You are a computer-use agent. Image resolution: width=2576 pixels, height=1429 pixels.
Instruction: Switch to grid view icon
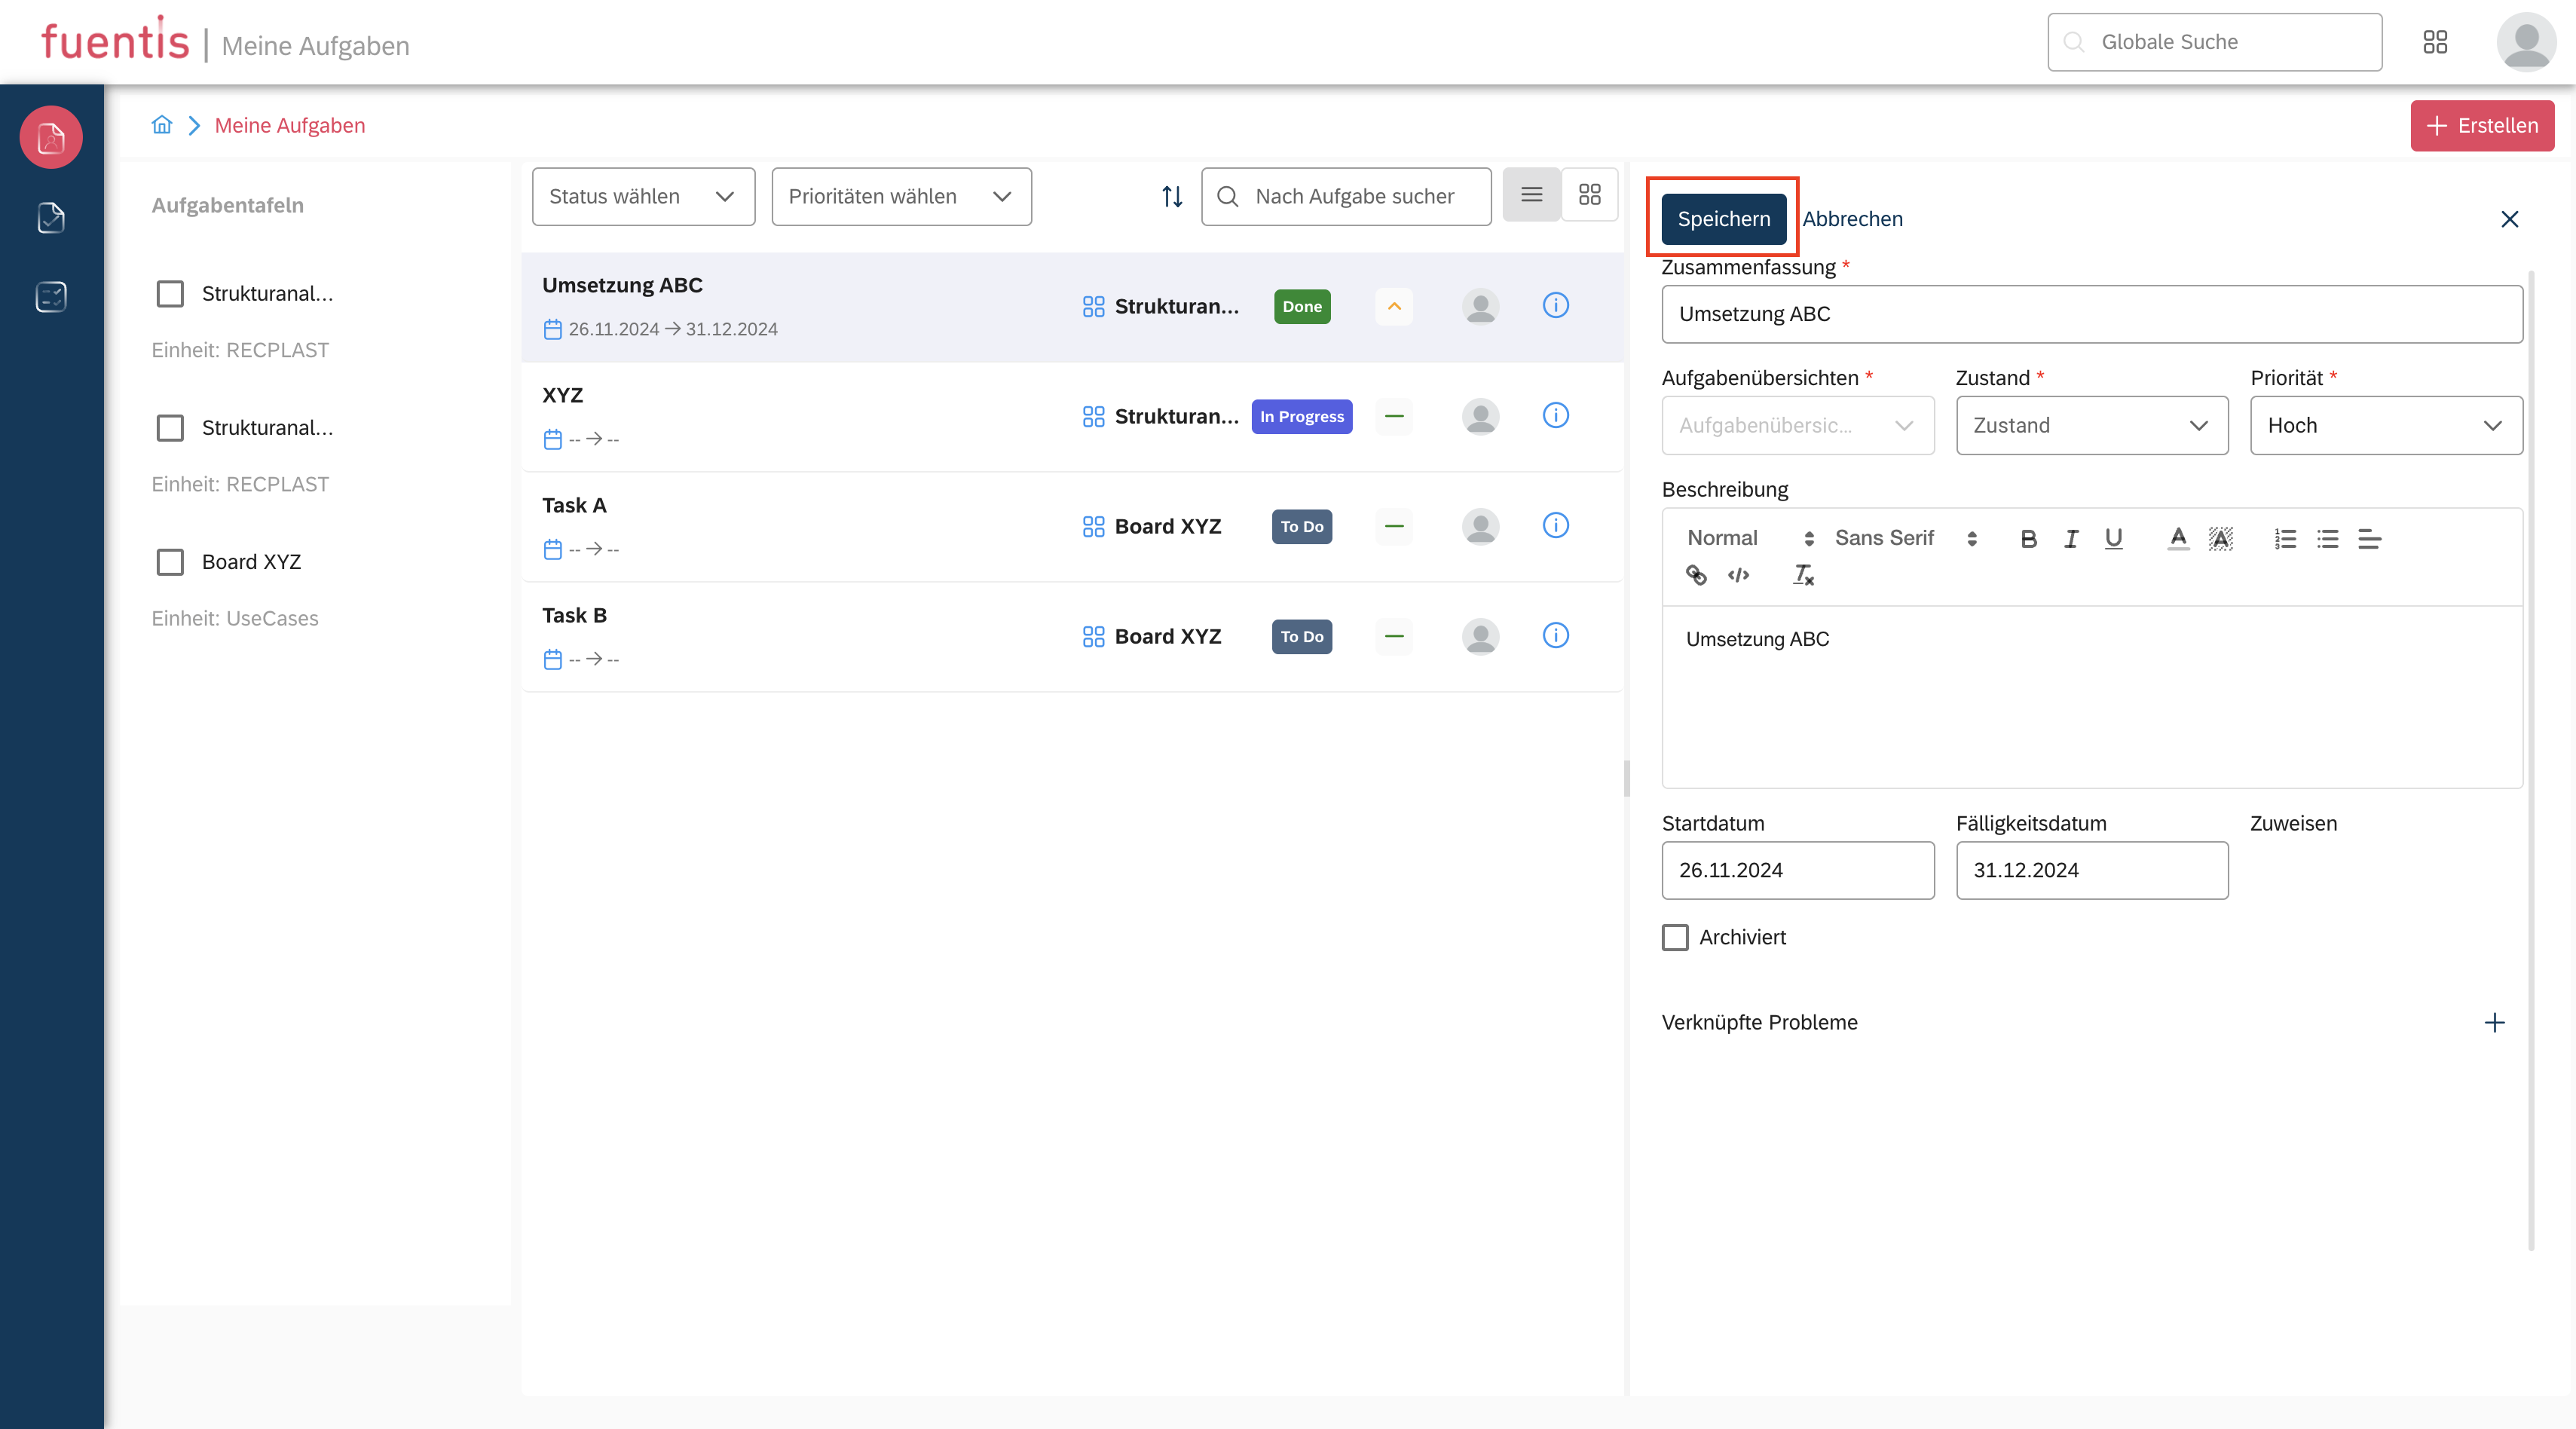tap(1589, 195)
